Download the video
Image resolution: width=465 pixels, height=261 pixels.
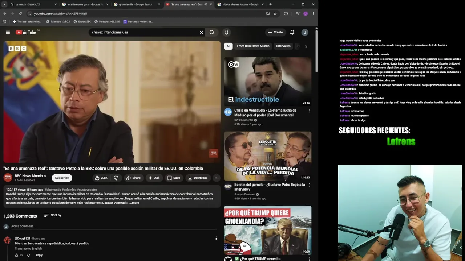coord(197,178)
